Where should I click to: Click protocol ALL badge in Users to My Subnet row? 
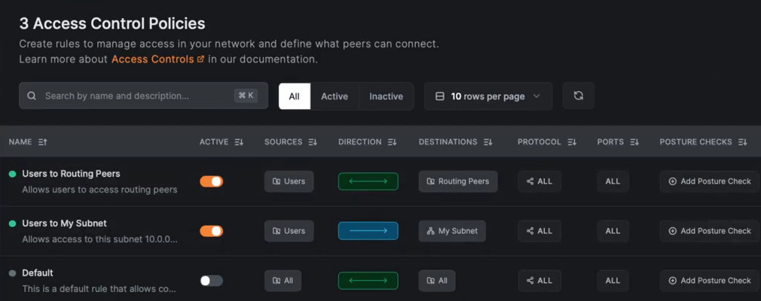click(x=539, y=231)
